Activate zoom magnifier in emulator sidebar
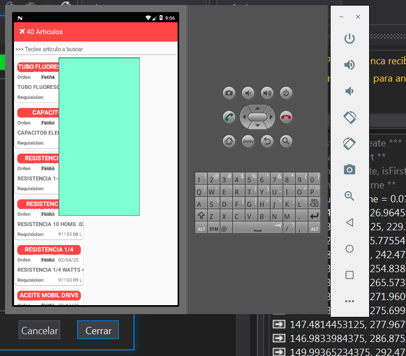 [x=349, y=196]
